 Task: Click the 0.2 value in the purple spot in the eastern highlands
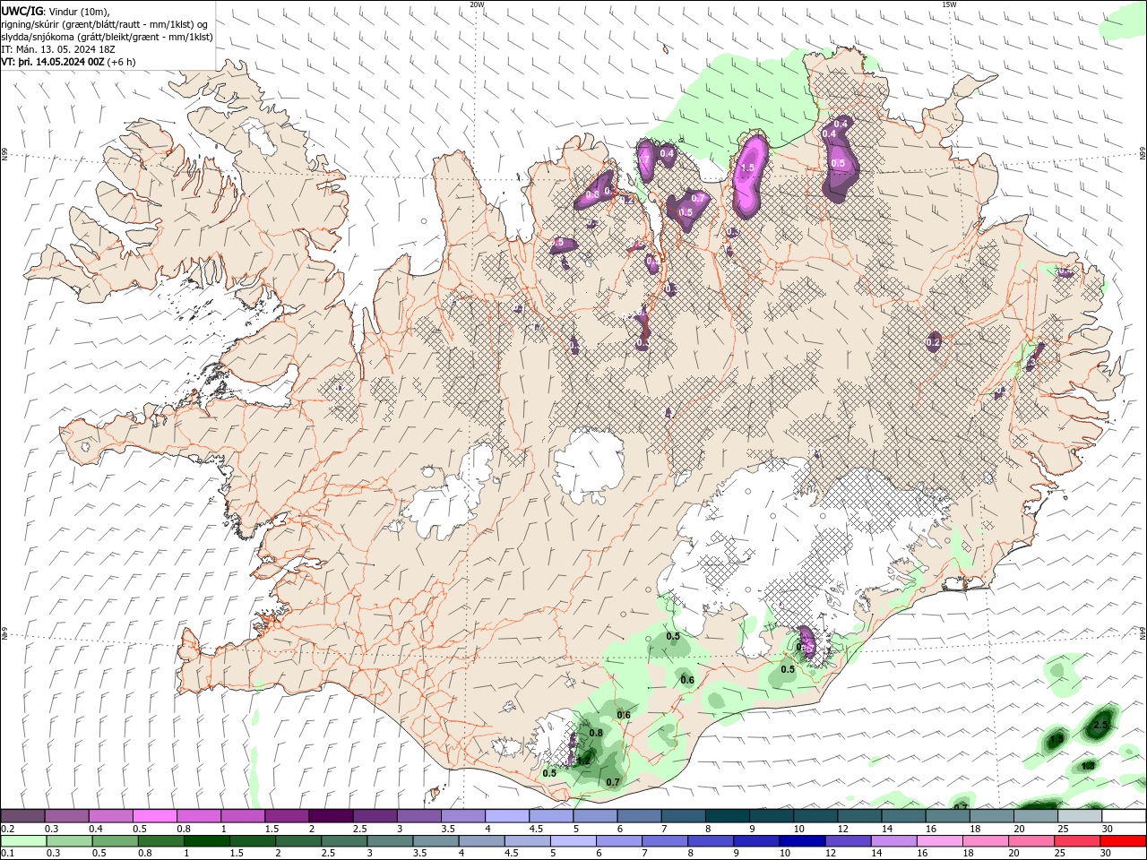(933, 342)
